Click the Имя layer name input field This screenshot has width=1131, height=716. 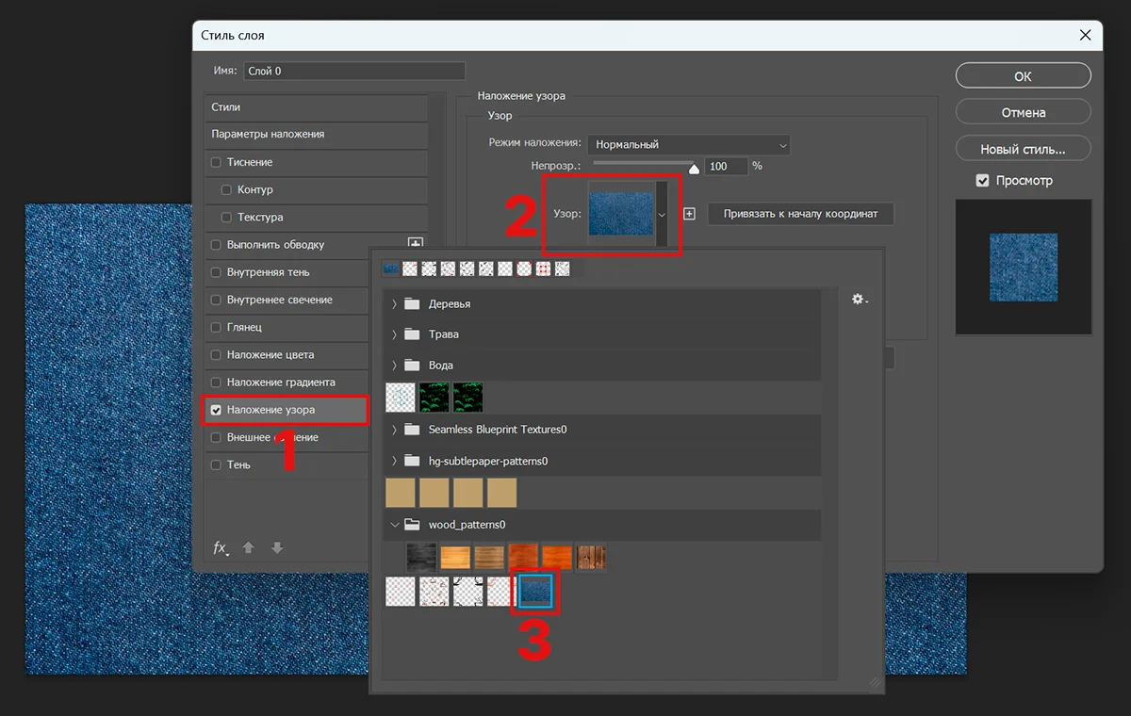354,71
